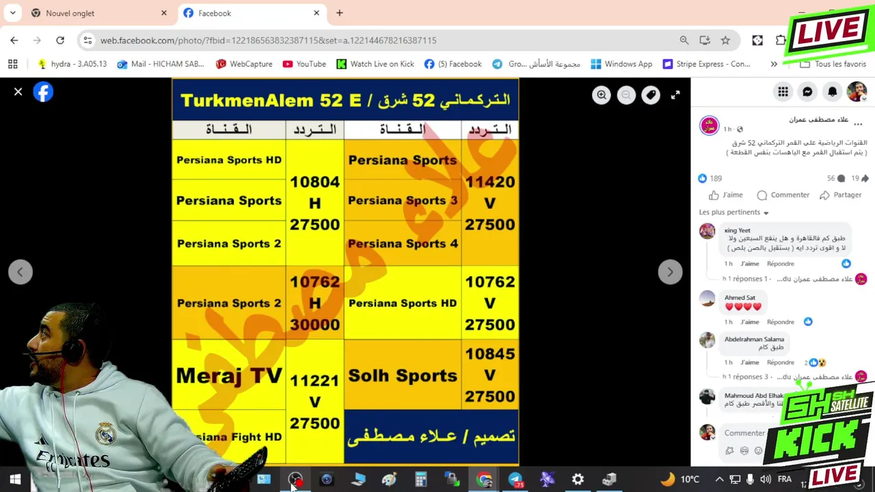Go back in browser history
Viewport: 875px width, 492px height.
coord(14,40)
